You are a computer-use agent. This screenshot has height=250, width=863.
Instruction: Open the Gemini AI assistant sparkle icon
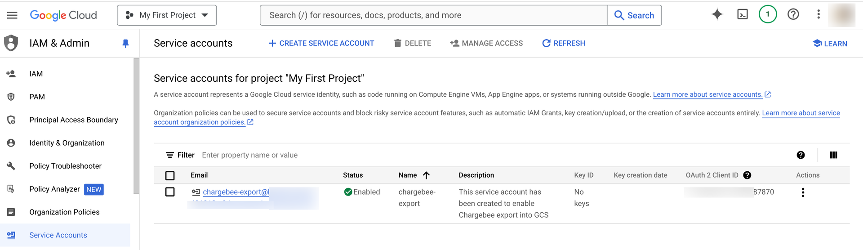click(717, 14)
